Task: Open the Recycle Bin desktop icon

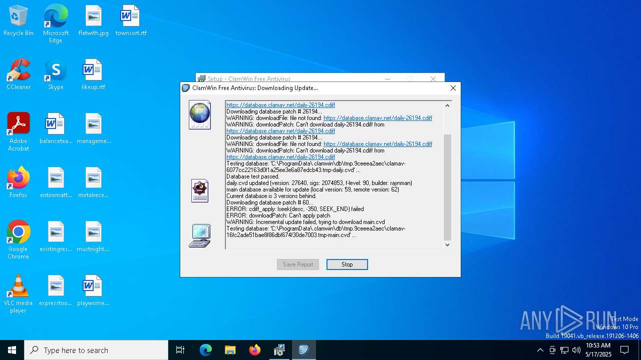Action: pos(19,21)
